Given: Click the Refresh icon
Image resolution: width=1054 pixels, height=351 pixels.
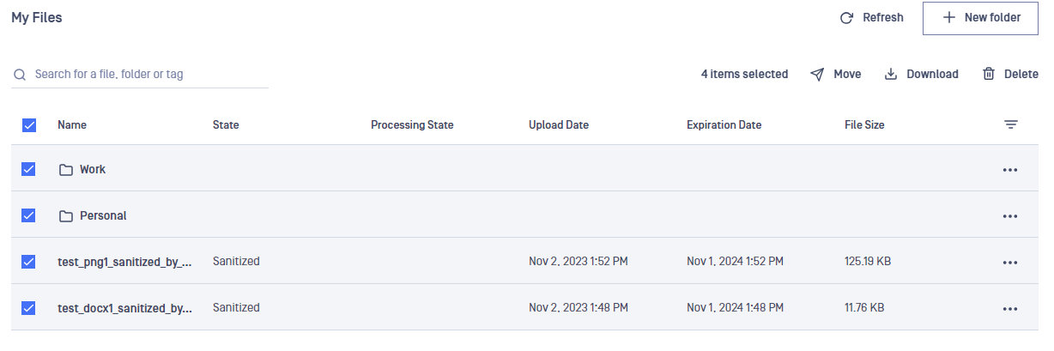Looking at the screenshot, I should tap(846, 18).
